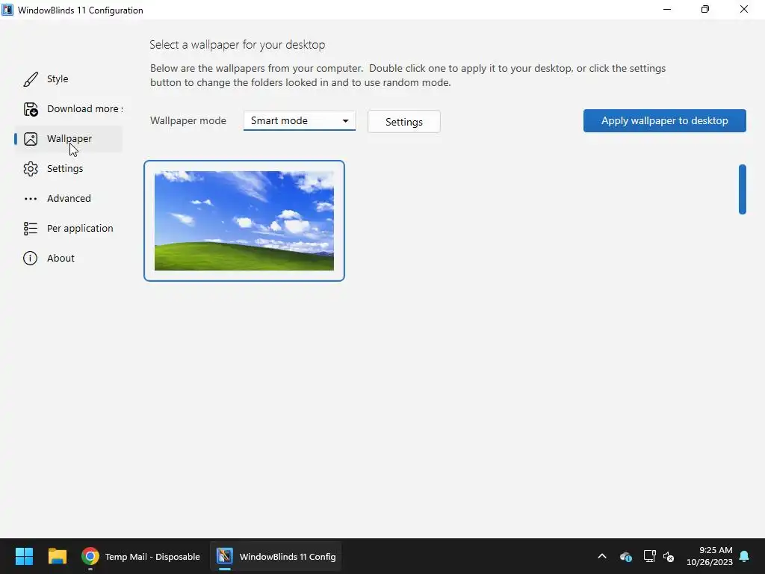Viewport: 765px width, 574px height.
Task: Show hidden system tray icons
Action: pyautogui.click(x=602, y=556)
